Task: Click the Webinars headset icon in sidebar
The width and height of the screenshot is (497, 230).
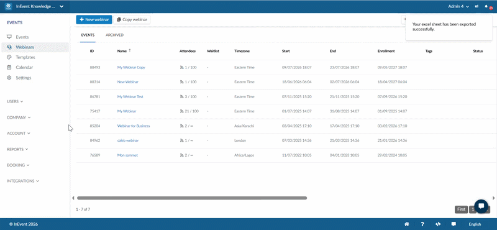Action: pos(9,47)
